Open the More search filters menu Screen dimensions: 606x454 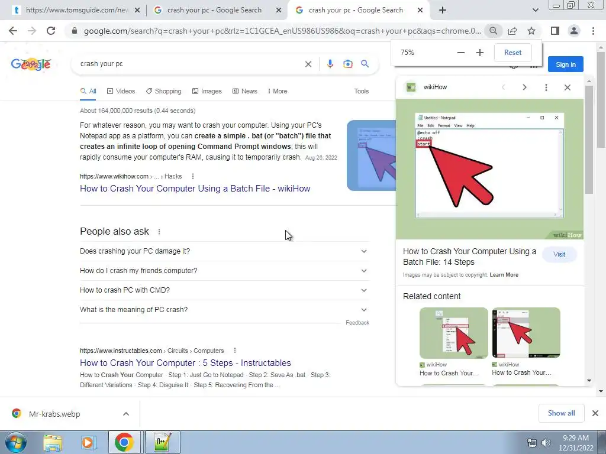277,91
